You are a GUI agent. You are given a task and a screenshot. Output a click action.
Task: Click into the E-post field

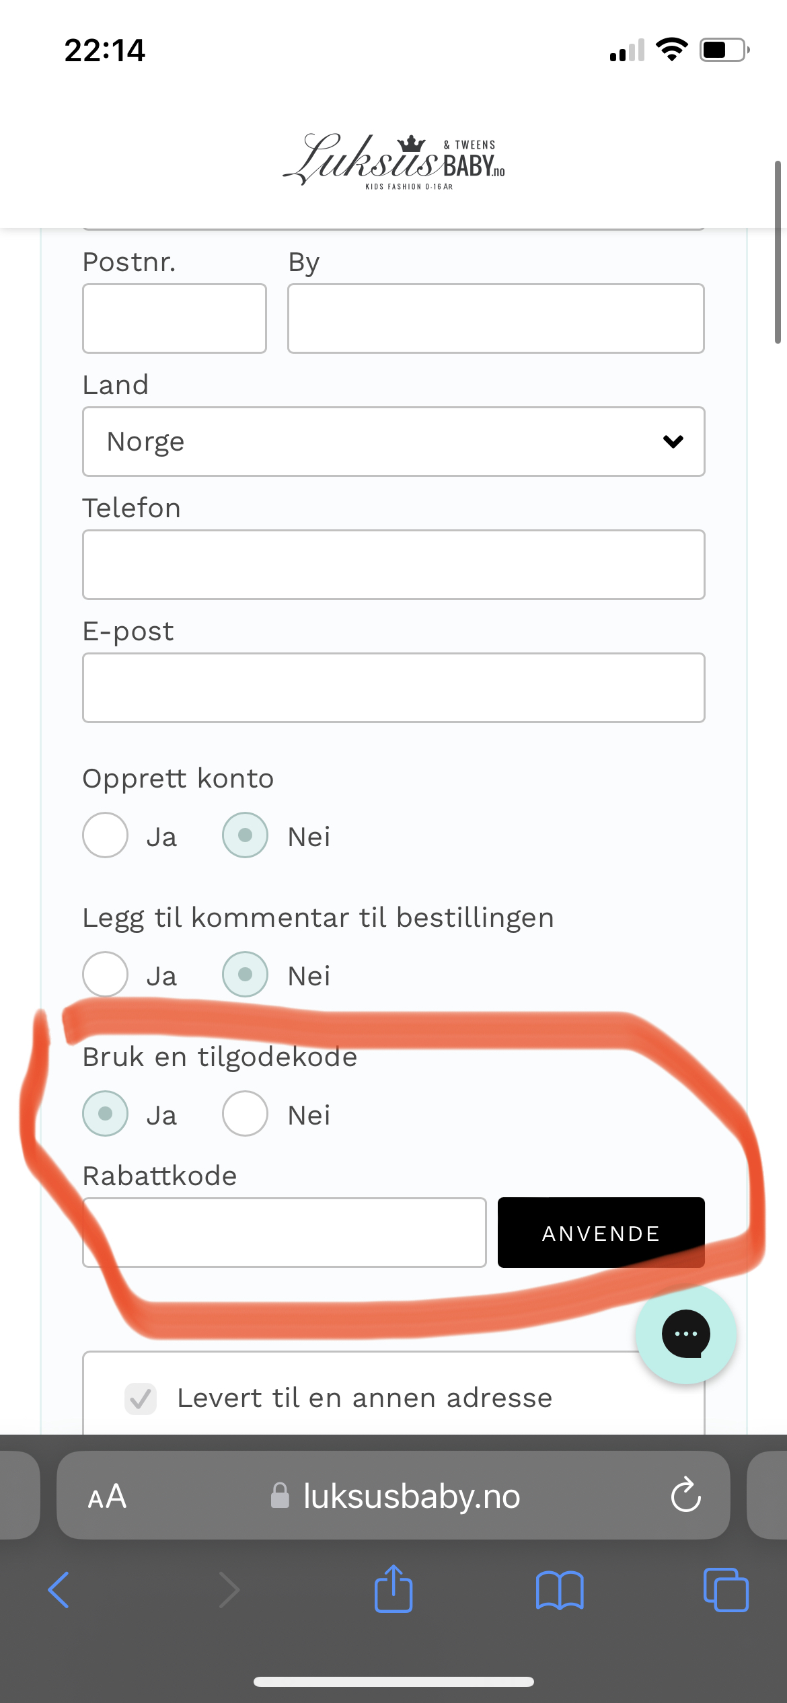click(394, 687)
